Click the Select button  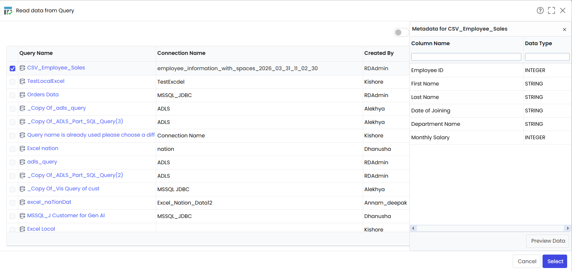[x=555, y=261]
